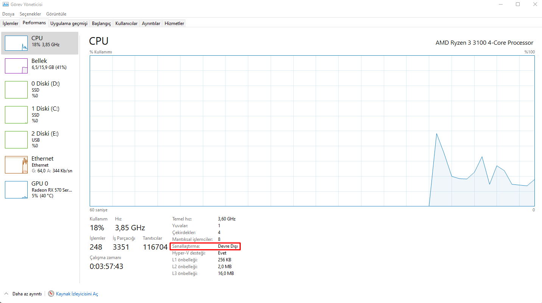Image resolution: width=542 pixels, height=303 pixels.
Task: Click the % Kullanımı axis label
Action: point(101,52)
